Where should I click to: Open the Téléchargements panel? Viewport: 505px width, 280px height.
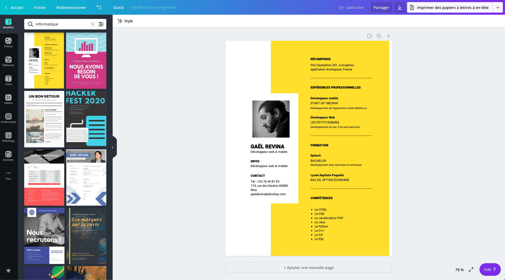click(8, 137)
